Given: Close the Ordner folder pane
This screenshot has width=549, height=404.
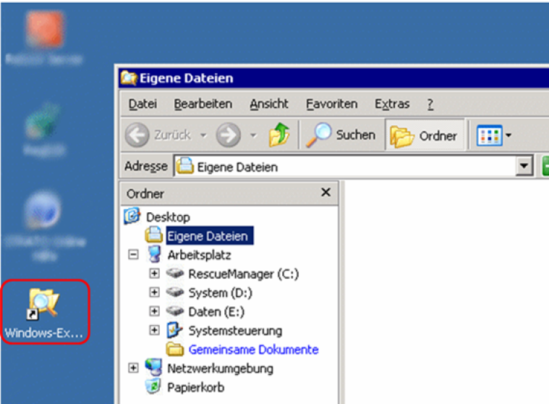Looking at the screenshot, I should pos(325,193).
